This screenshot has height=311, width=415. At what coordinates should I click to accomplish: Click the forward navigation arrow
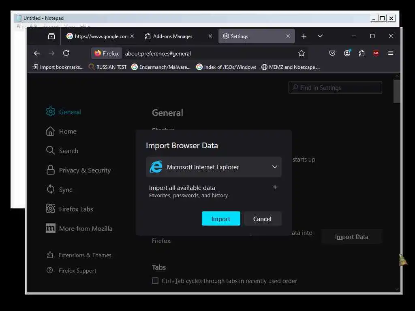[51, 53]
